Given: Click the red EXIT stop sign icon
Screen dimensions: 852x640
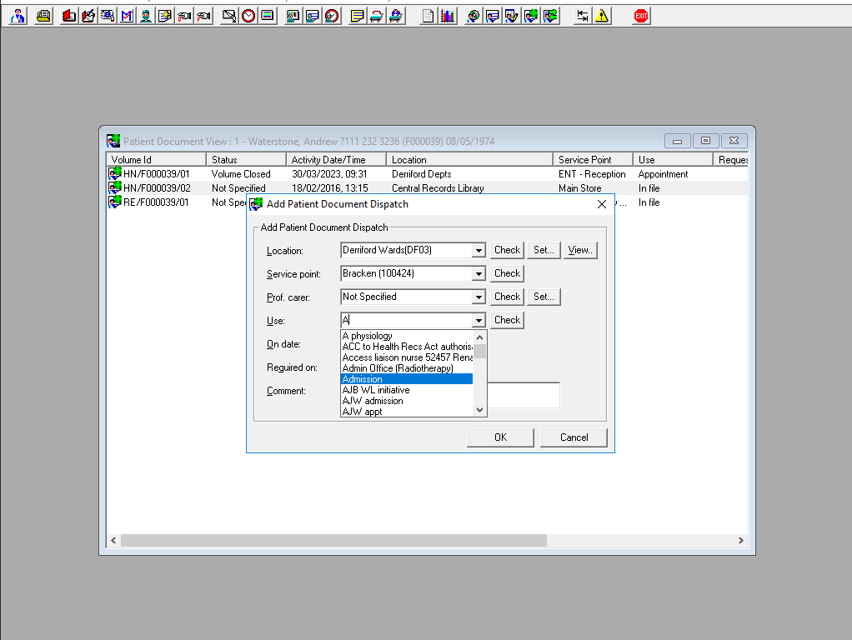Looking at the screenshot, I should pos(641,16).
